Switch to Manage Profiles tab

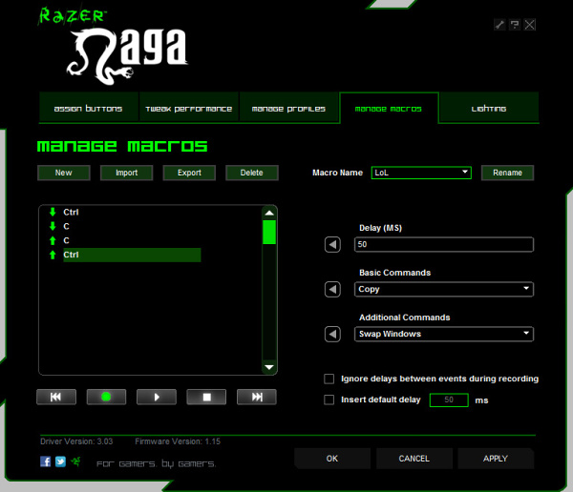pos(288,109)
